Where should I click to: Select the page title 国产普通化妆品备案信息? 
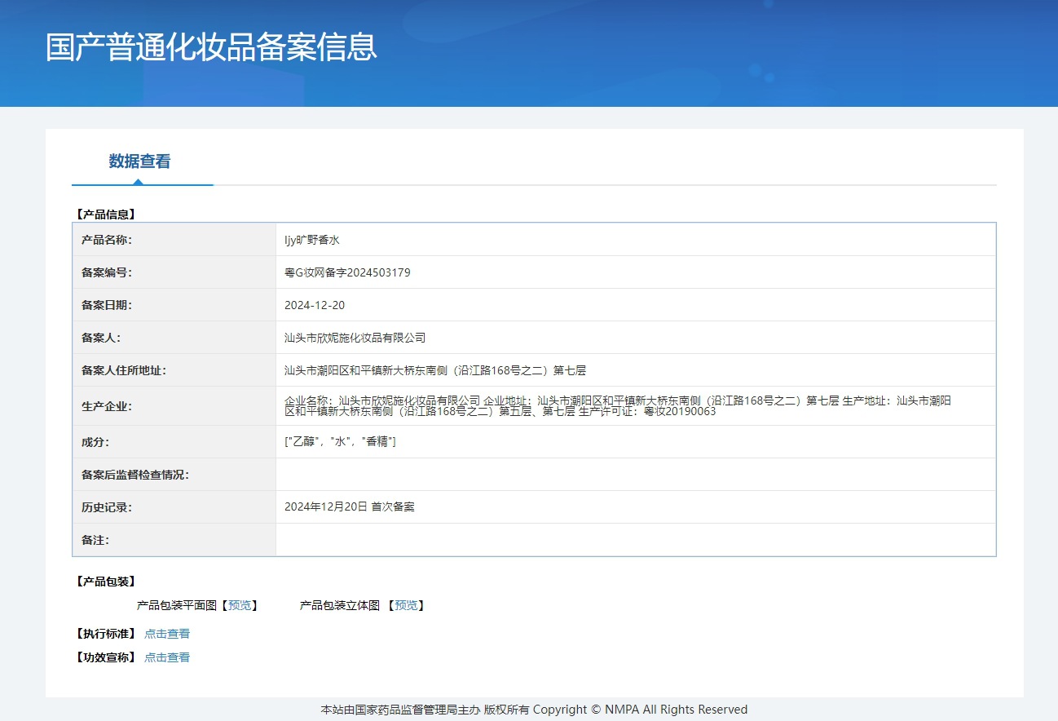[211, 47]
